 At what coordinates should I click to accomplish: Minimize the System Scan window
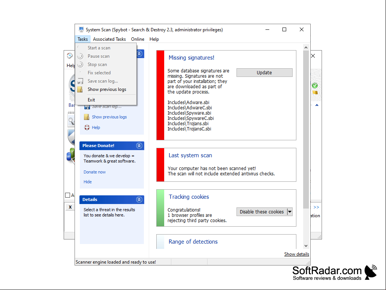(x=267, y=29)
